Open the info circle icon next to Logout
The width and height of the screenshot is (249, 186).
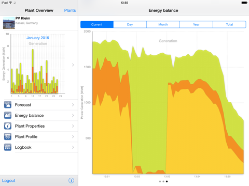click(71, 180)
